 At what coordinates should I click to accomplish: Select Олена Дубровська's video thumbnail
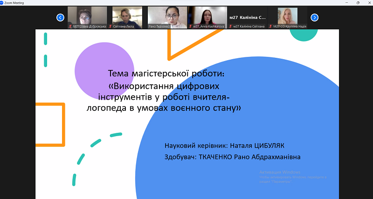pyautogui.click(x=87, y=15)
